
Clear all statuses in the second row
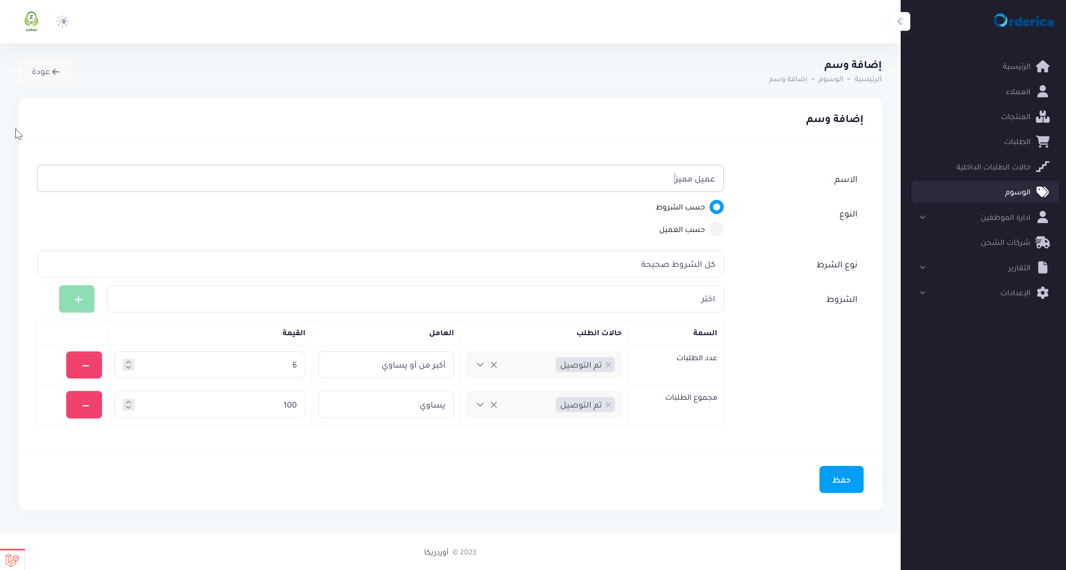(x=494, y=405)
